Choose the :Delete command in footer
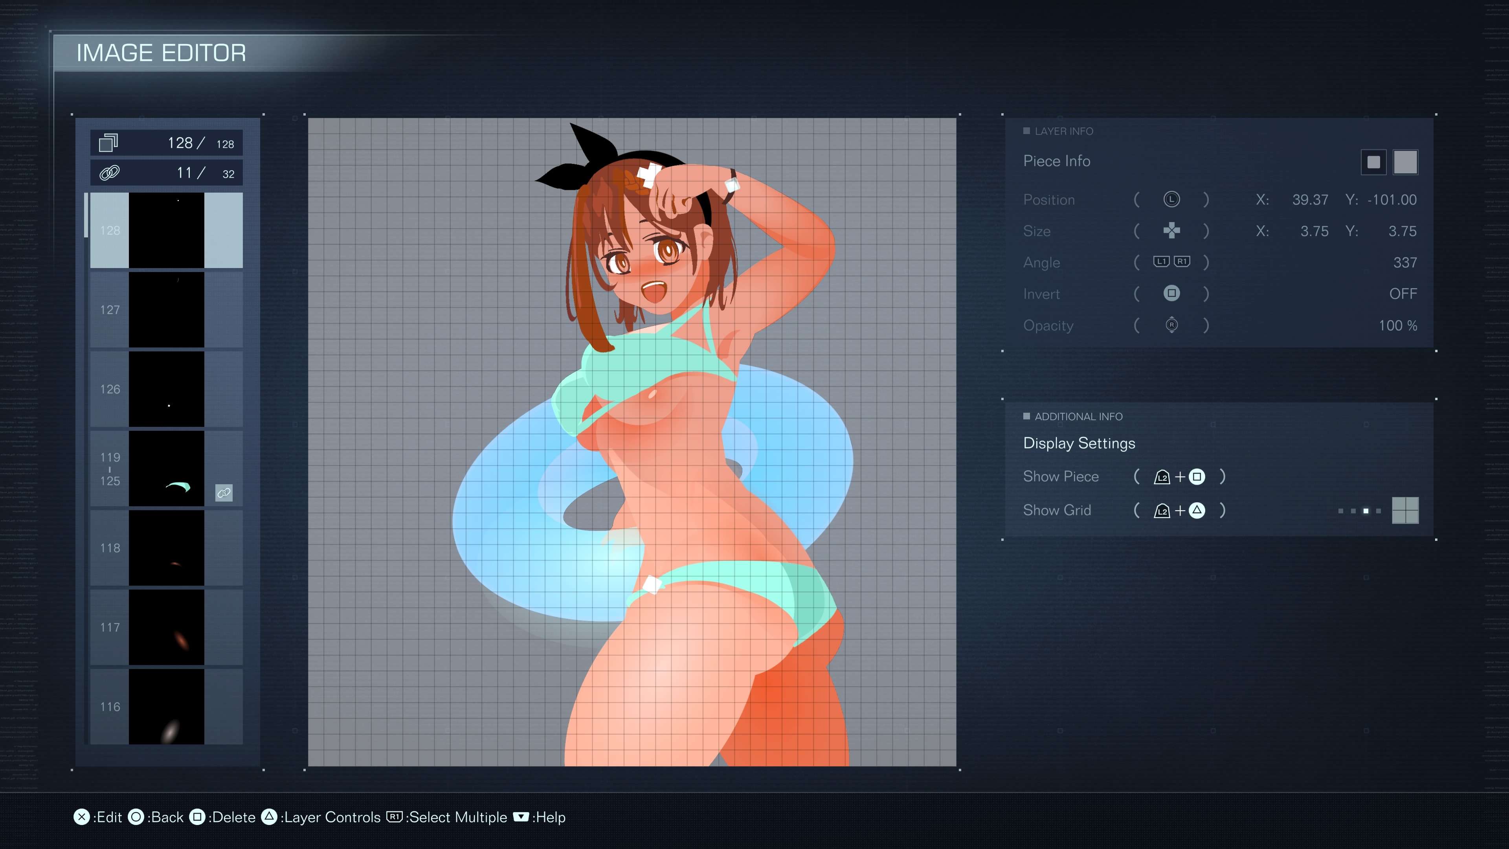This screenshot has height=849, width=1509. pyautogui.click(x=232, y=818)
